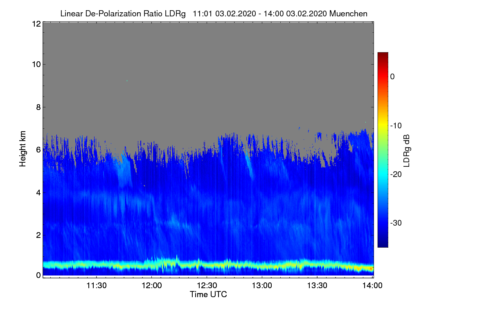The image size is (491, 327).
Task: Click the 11:30 time tick label
Action: pyautogui.click(x=96, y=286)
